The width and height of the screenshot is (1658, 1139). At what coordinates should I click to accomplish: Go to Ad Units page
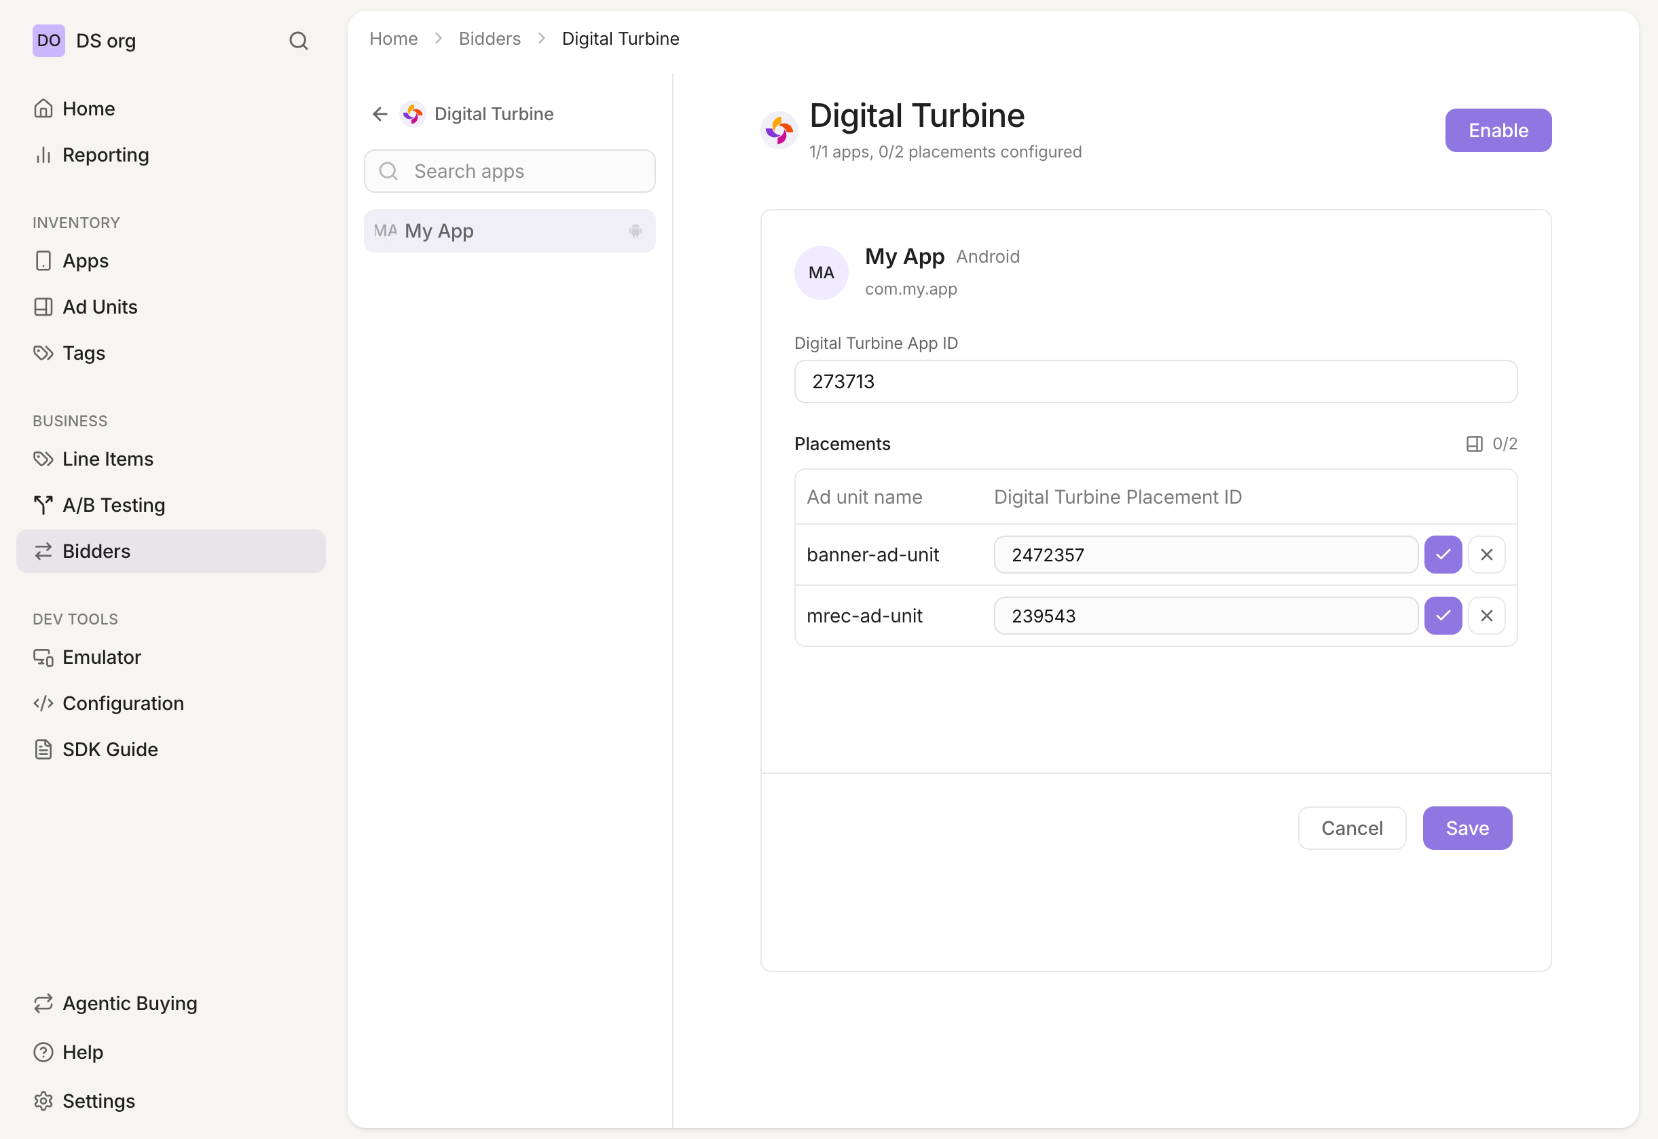click(170, 307)
